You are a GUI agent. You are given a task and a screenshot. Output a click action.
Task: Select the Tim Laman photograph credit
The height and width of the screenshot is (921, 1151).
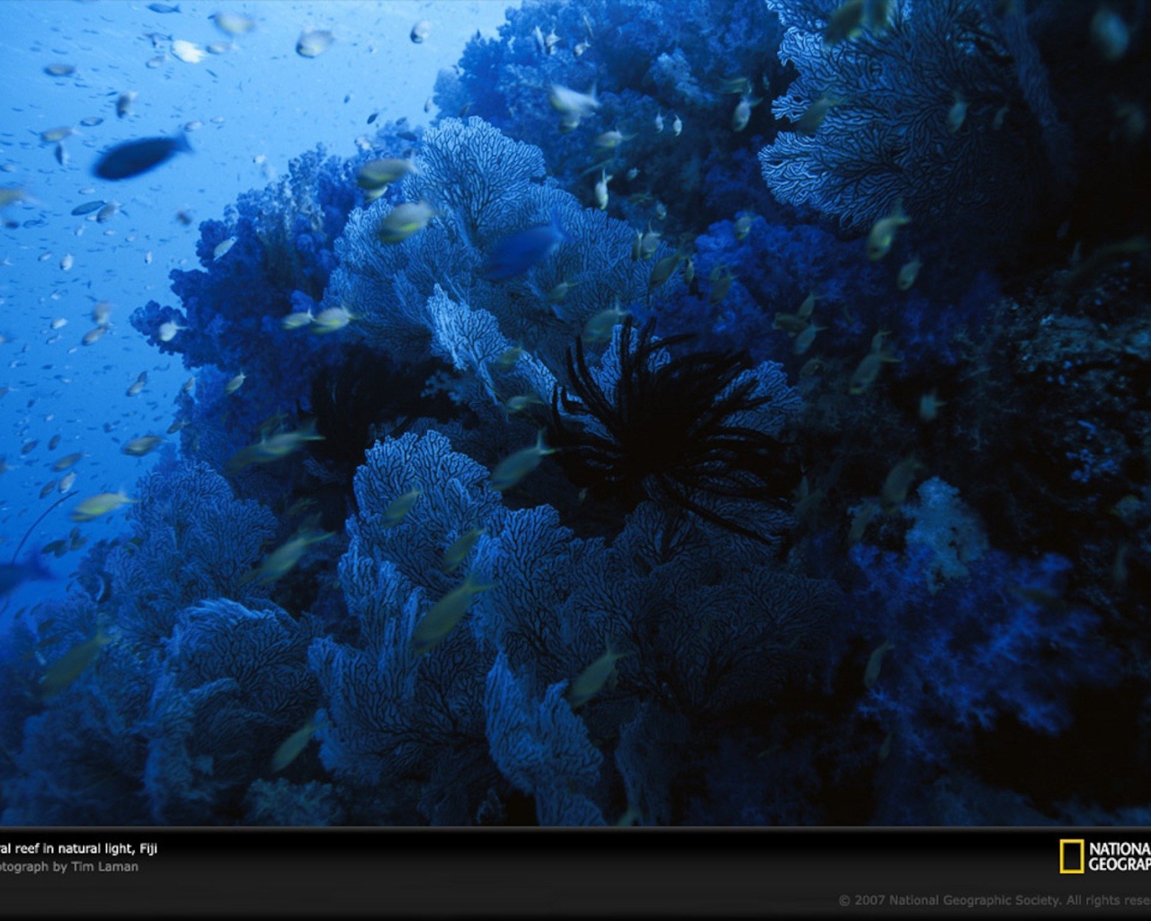[x=70, y=867]
